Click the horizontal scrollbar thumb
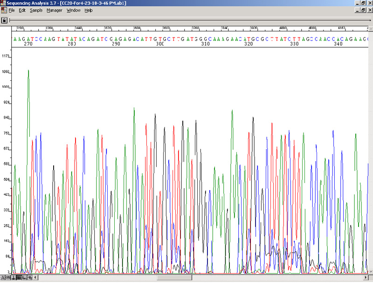Viewport: 373px width, 283px height. click(174, 277)
